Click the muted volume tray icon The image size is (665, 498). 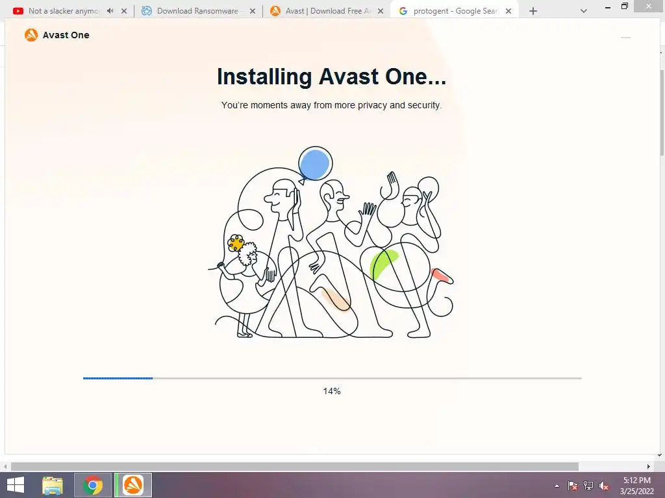pos(604,486)
